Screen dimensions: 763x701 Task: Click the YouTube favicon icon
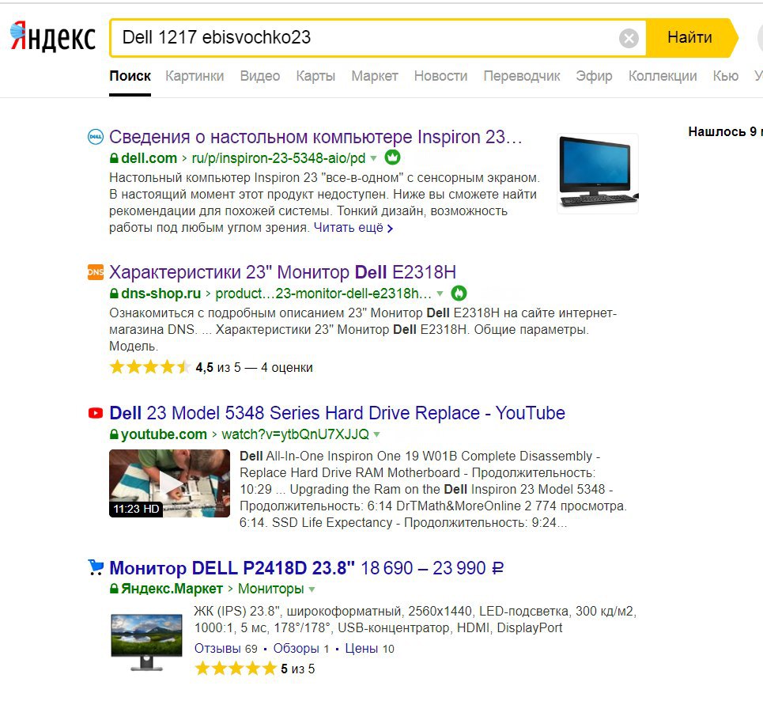(96, 413)
